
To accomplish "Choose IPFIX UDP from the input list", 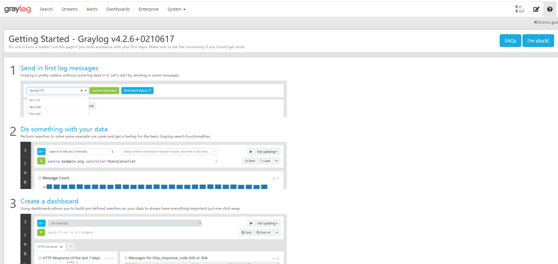I will click(35, 114).
